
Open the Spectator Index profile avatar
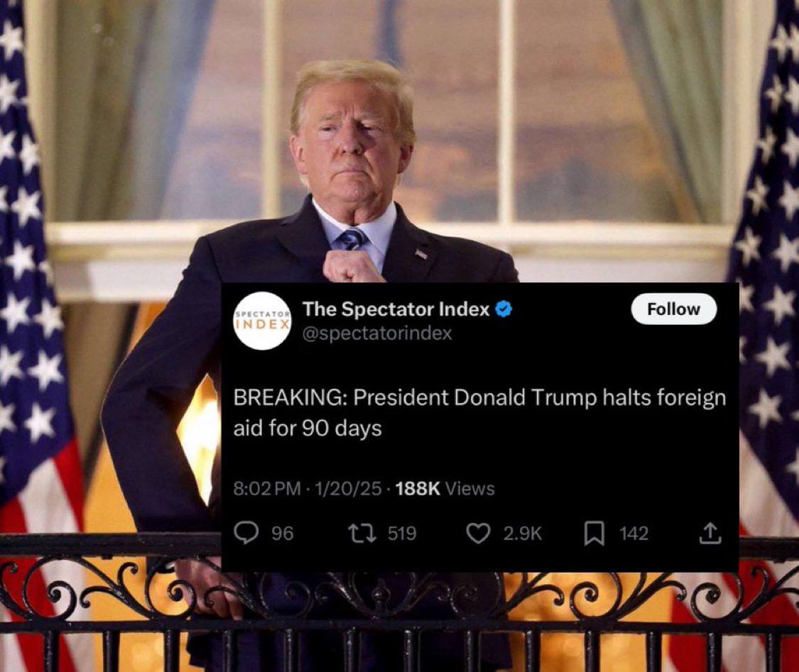(x=263, y=321)
